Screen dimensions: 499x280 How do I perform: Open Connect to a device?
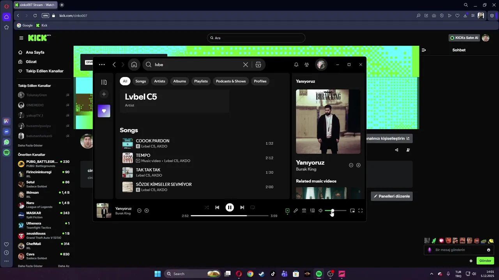[x=312, y=210]
